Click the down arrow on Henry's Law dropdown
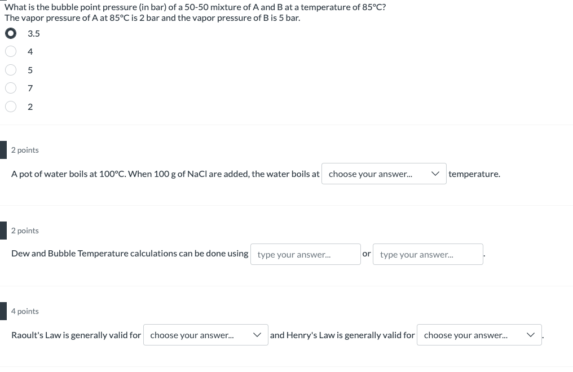Image resolution: width=573 pixels, height=372 pixels. 531,335
